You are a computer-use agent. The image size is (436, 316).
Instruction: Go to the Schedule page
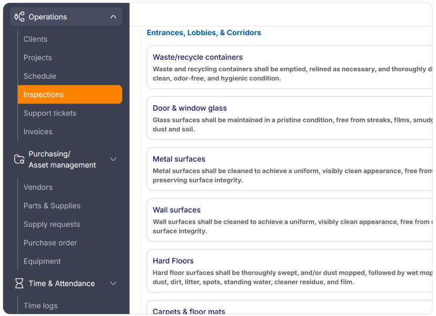click(40, 76)
